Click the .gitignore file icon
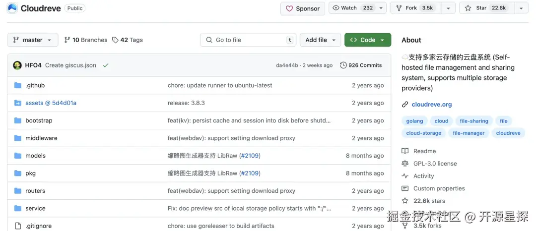Screen dimensions: 536x231 coord(18,226)
